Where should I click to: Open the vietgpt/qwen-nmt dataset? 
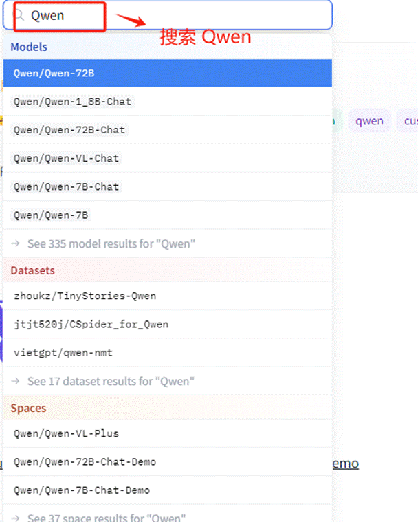pyautogui.click(x=63, y=353)
